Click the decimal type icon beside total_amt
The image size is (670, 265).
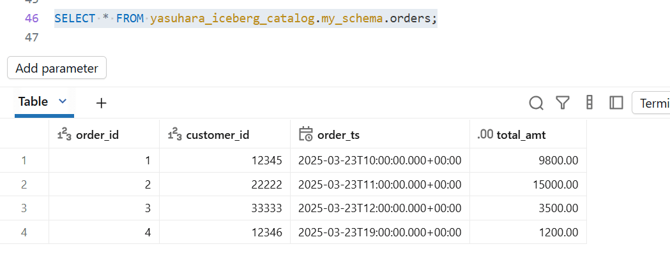(x=485, y=134)
